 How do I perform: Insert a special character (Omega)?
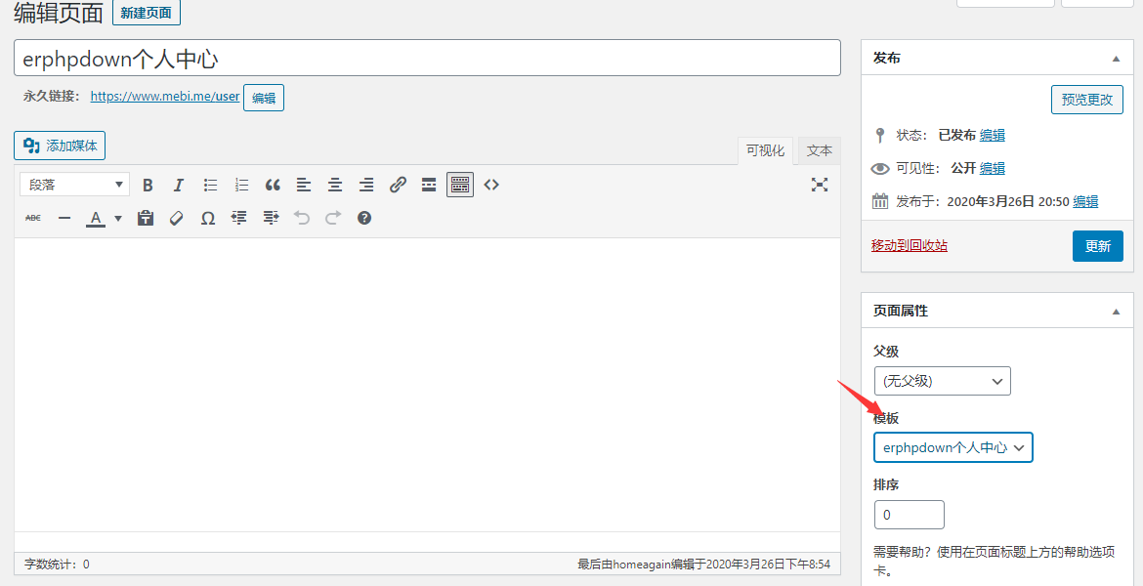click(x=208, y=218)
